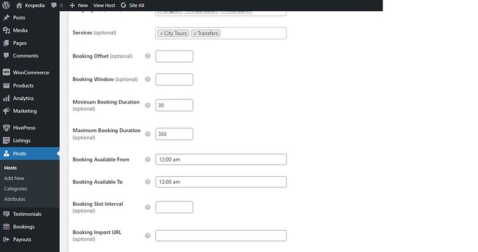Remove the City Tours service tag
This screenshot has width=478, height=252.
161,34
